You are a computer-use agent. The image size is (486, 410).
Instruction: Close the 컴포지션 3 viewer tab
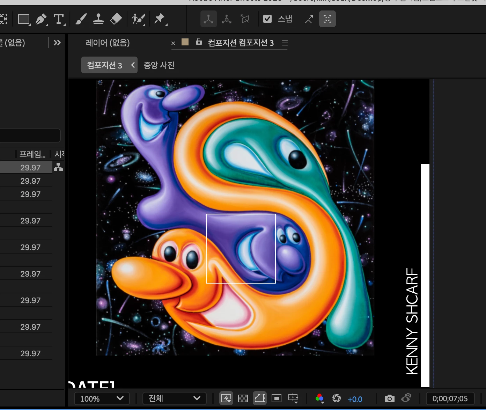173,43
